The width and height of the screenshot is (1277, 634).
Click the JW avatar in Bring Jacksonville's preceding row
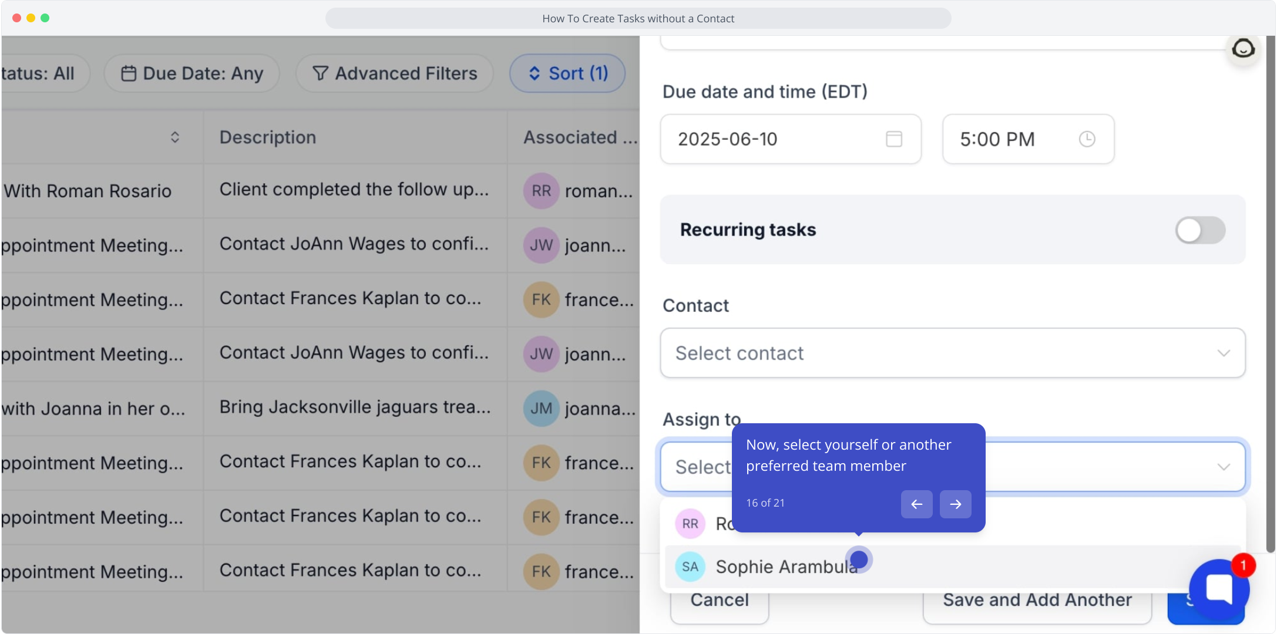click(x=541, y=354)
